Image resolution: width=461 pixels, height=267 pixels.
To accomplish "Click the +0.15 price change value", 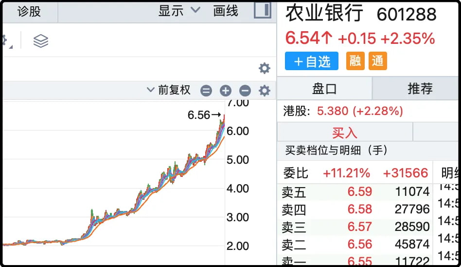I will (x=357, y=38).
